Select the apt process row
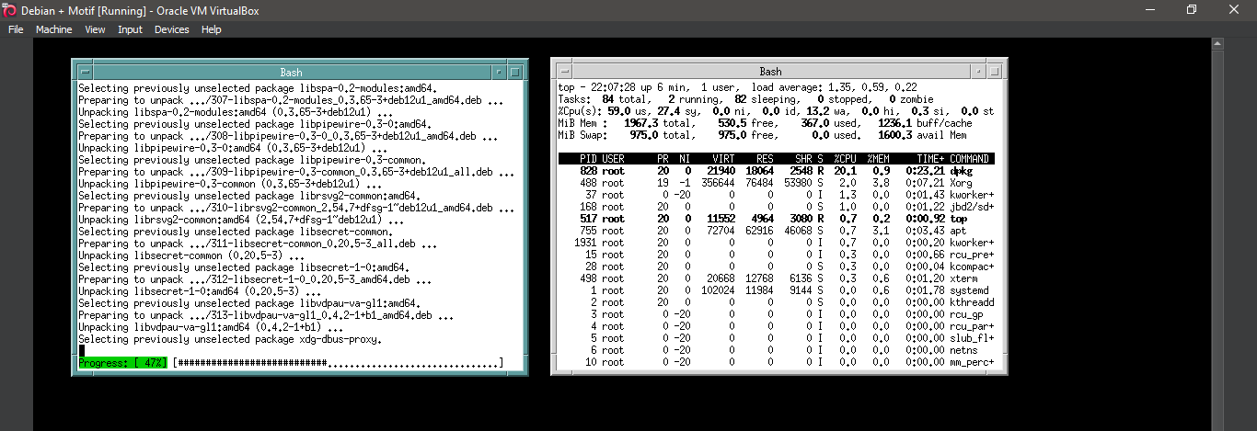1257x431 pixels. click(776, 231)
